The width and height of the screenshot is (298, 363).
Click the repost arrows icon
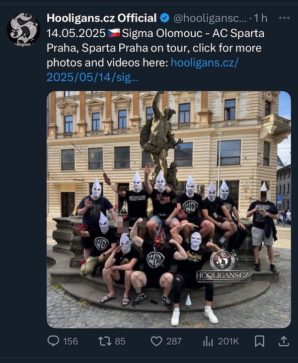[105, 341]
